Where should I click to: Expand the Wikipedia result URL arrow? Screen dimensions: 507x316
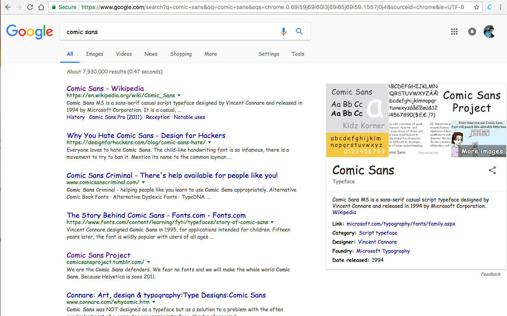(x=179, y=96)
